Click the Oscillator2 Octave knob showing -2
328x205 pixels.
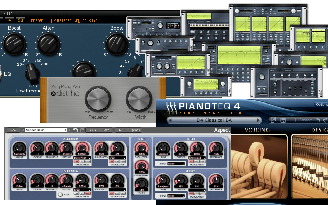coord(38,180)
